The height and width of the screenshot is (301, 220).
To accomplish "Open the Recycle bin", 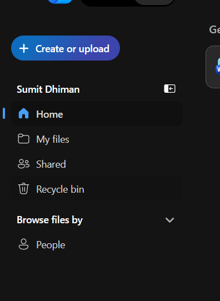I will click(x=97, y=189).
